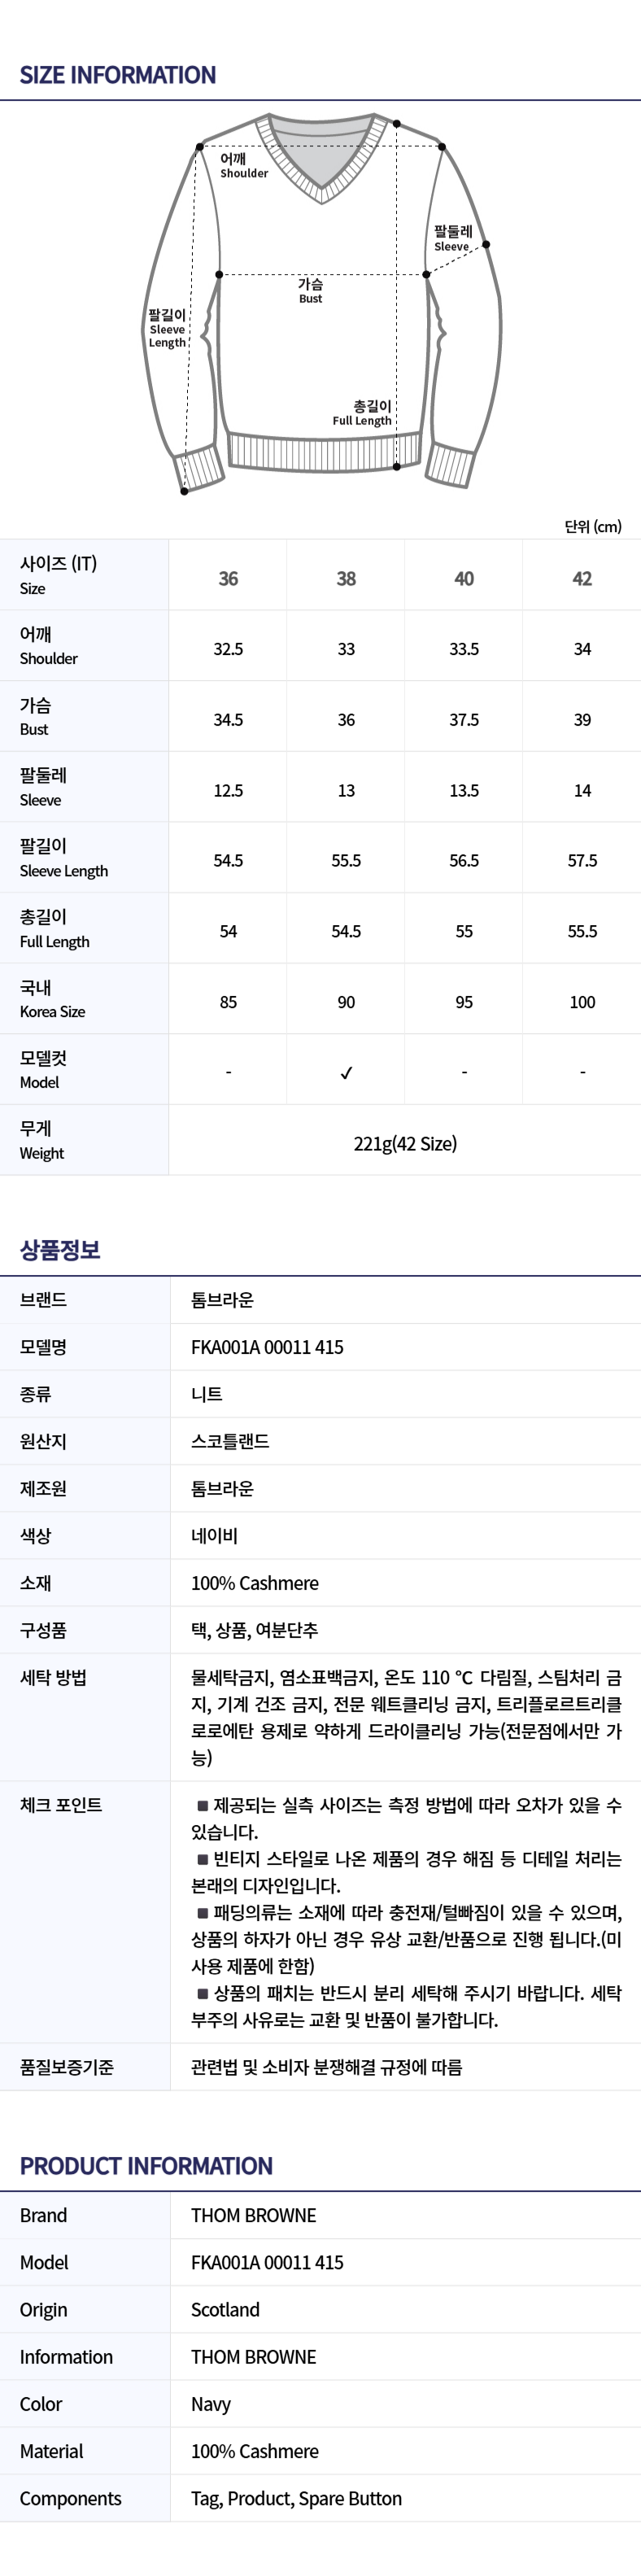Image resolution: width=641 pixels, height=2576 pixels.
Task: Click the color value 네이비
Action: coord(214,1536)
